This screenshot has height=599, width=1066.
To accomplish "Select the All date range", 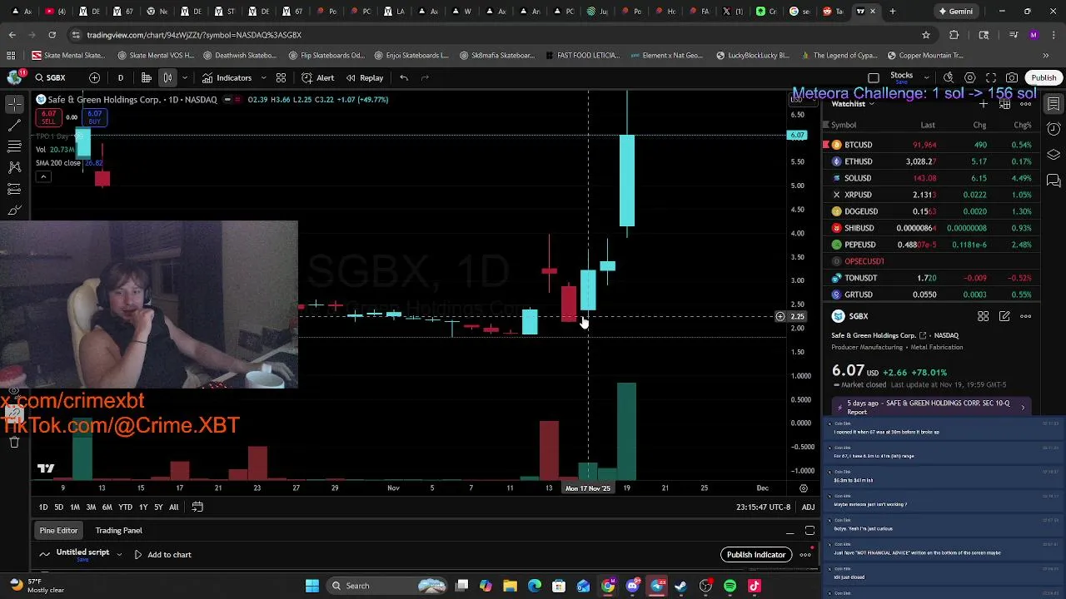I will [173, 507].
